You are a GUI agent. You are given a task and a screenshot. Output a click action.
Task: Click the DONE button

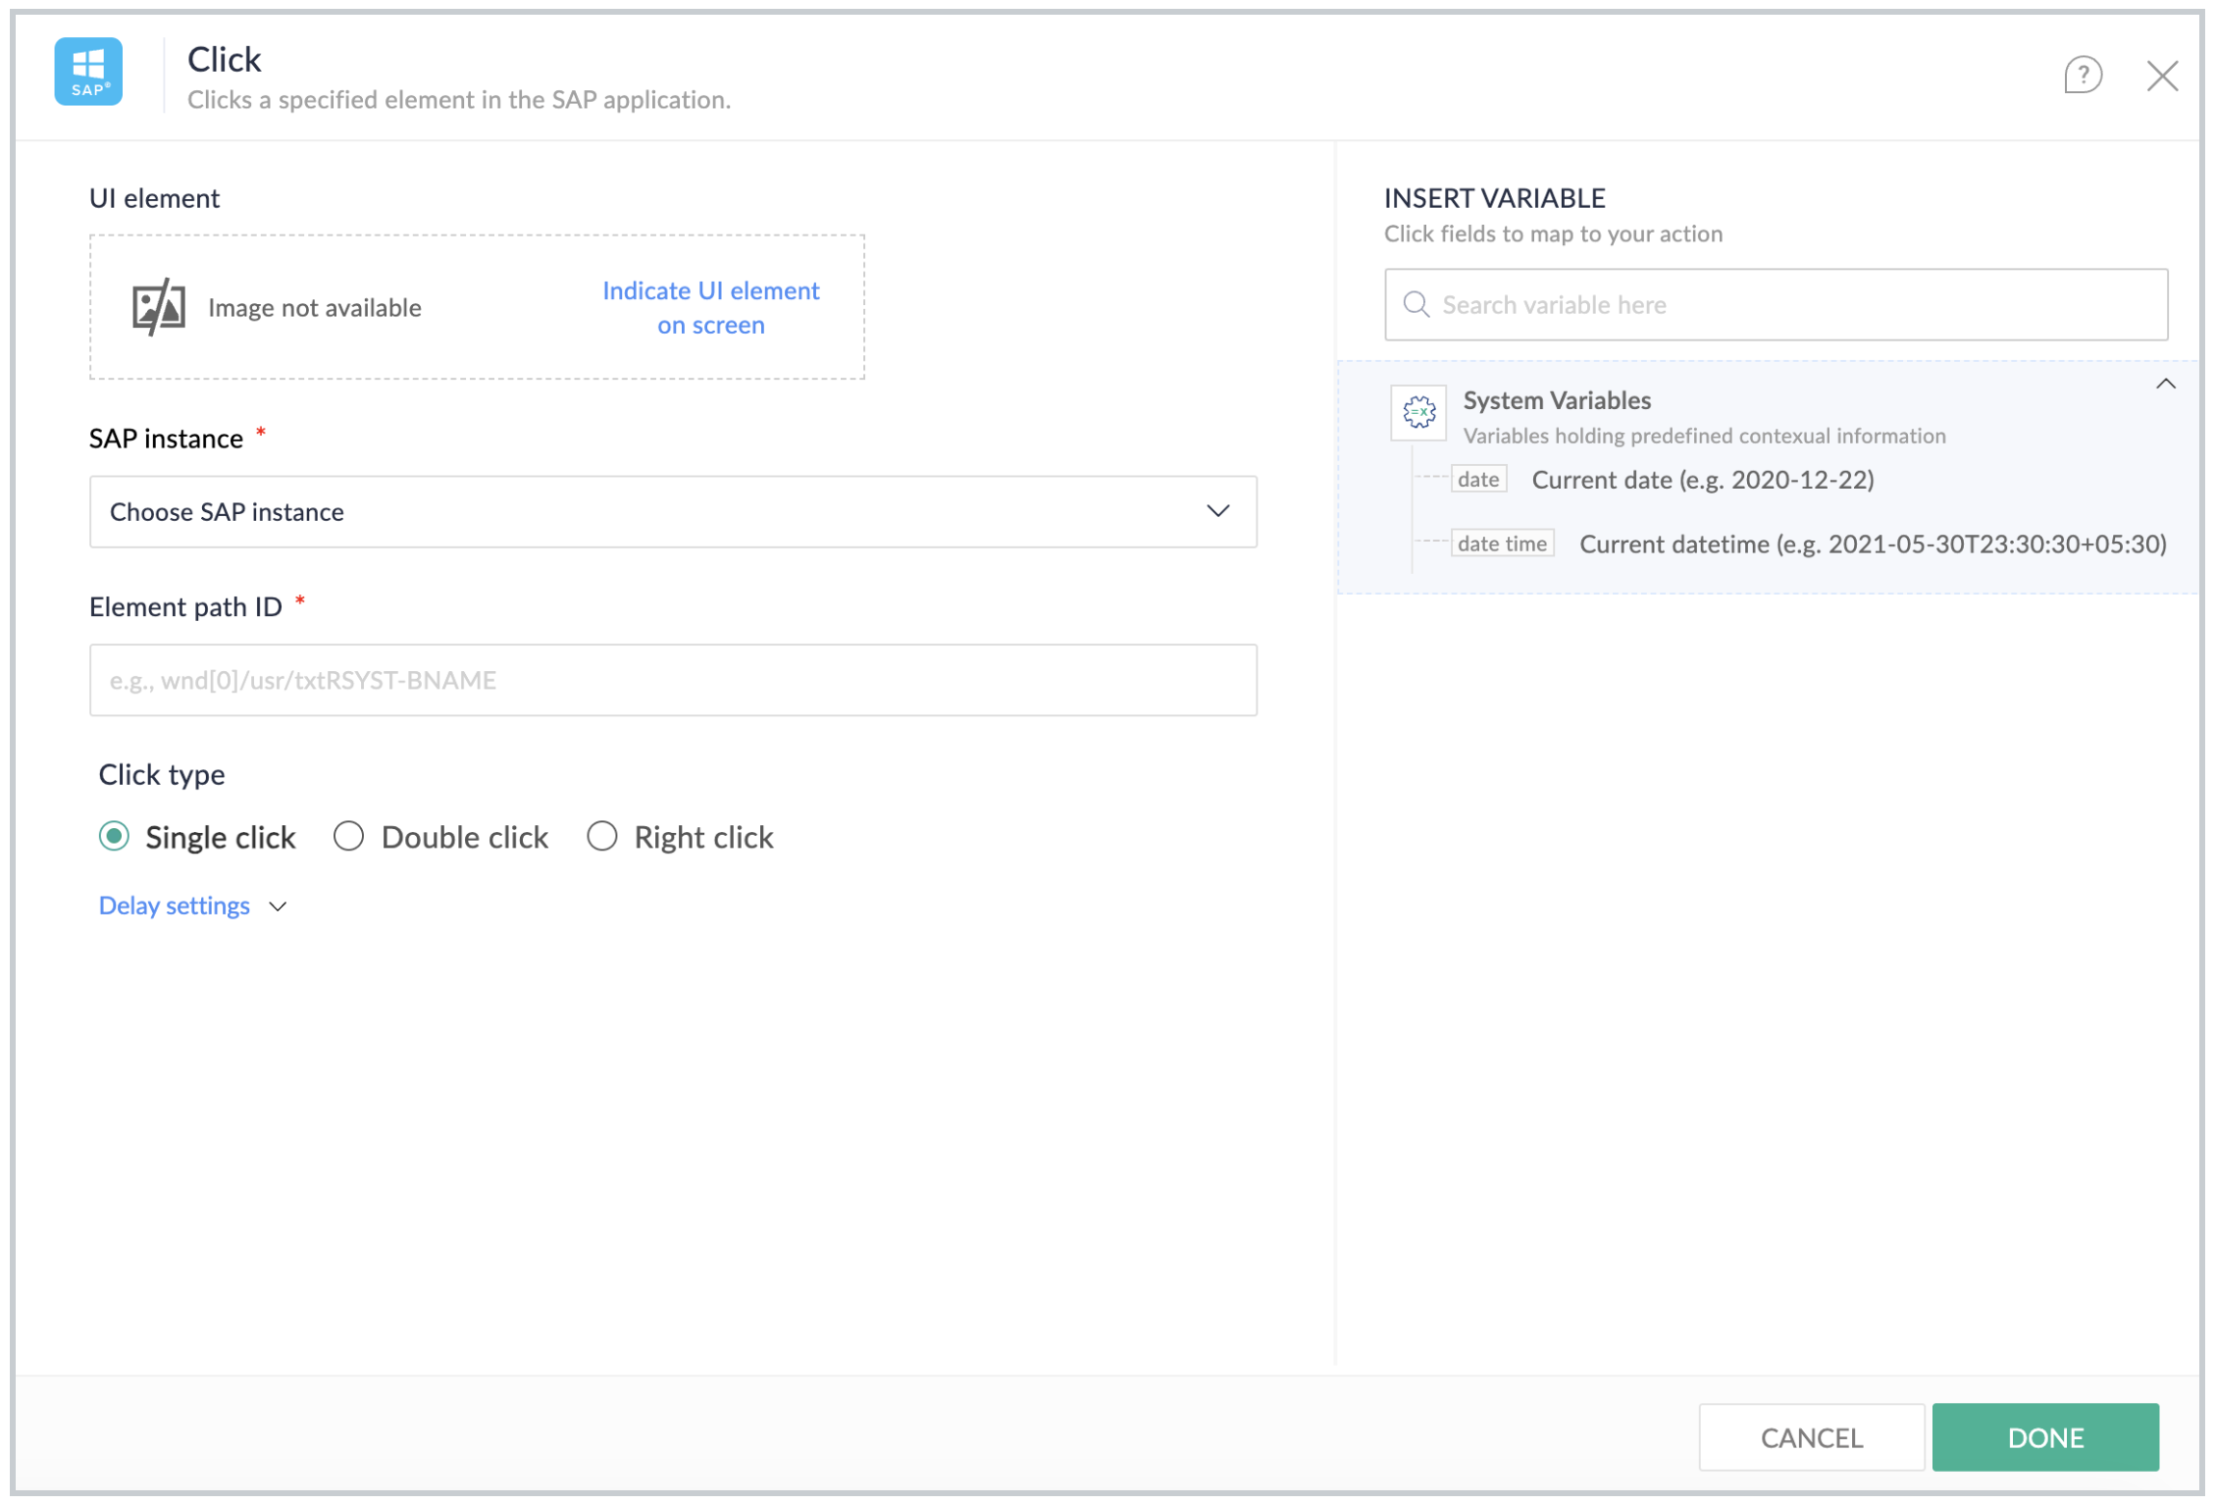[x=2044, y=1437]
